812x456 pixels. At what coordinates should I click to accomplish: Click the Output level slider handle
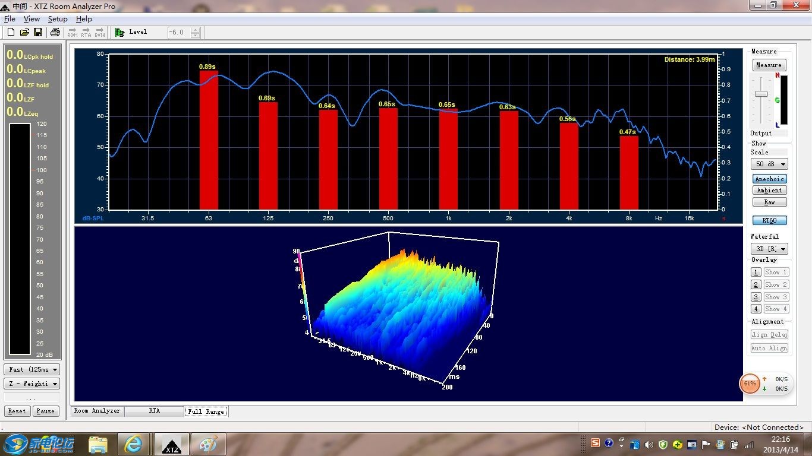click(761, 94)
